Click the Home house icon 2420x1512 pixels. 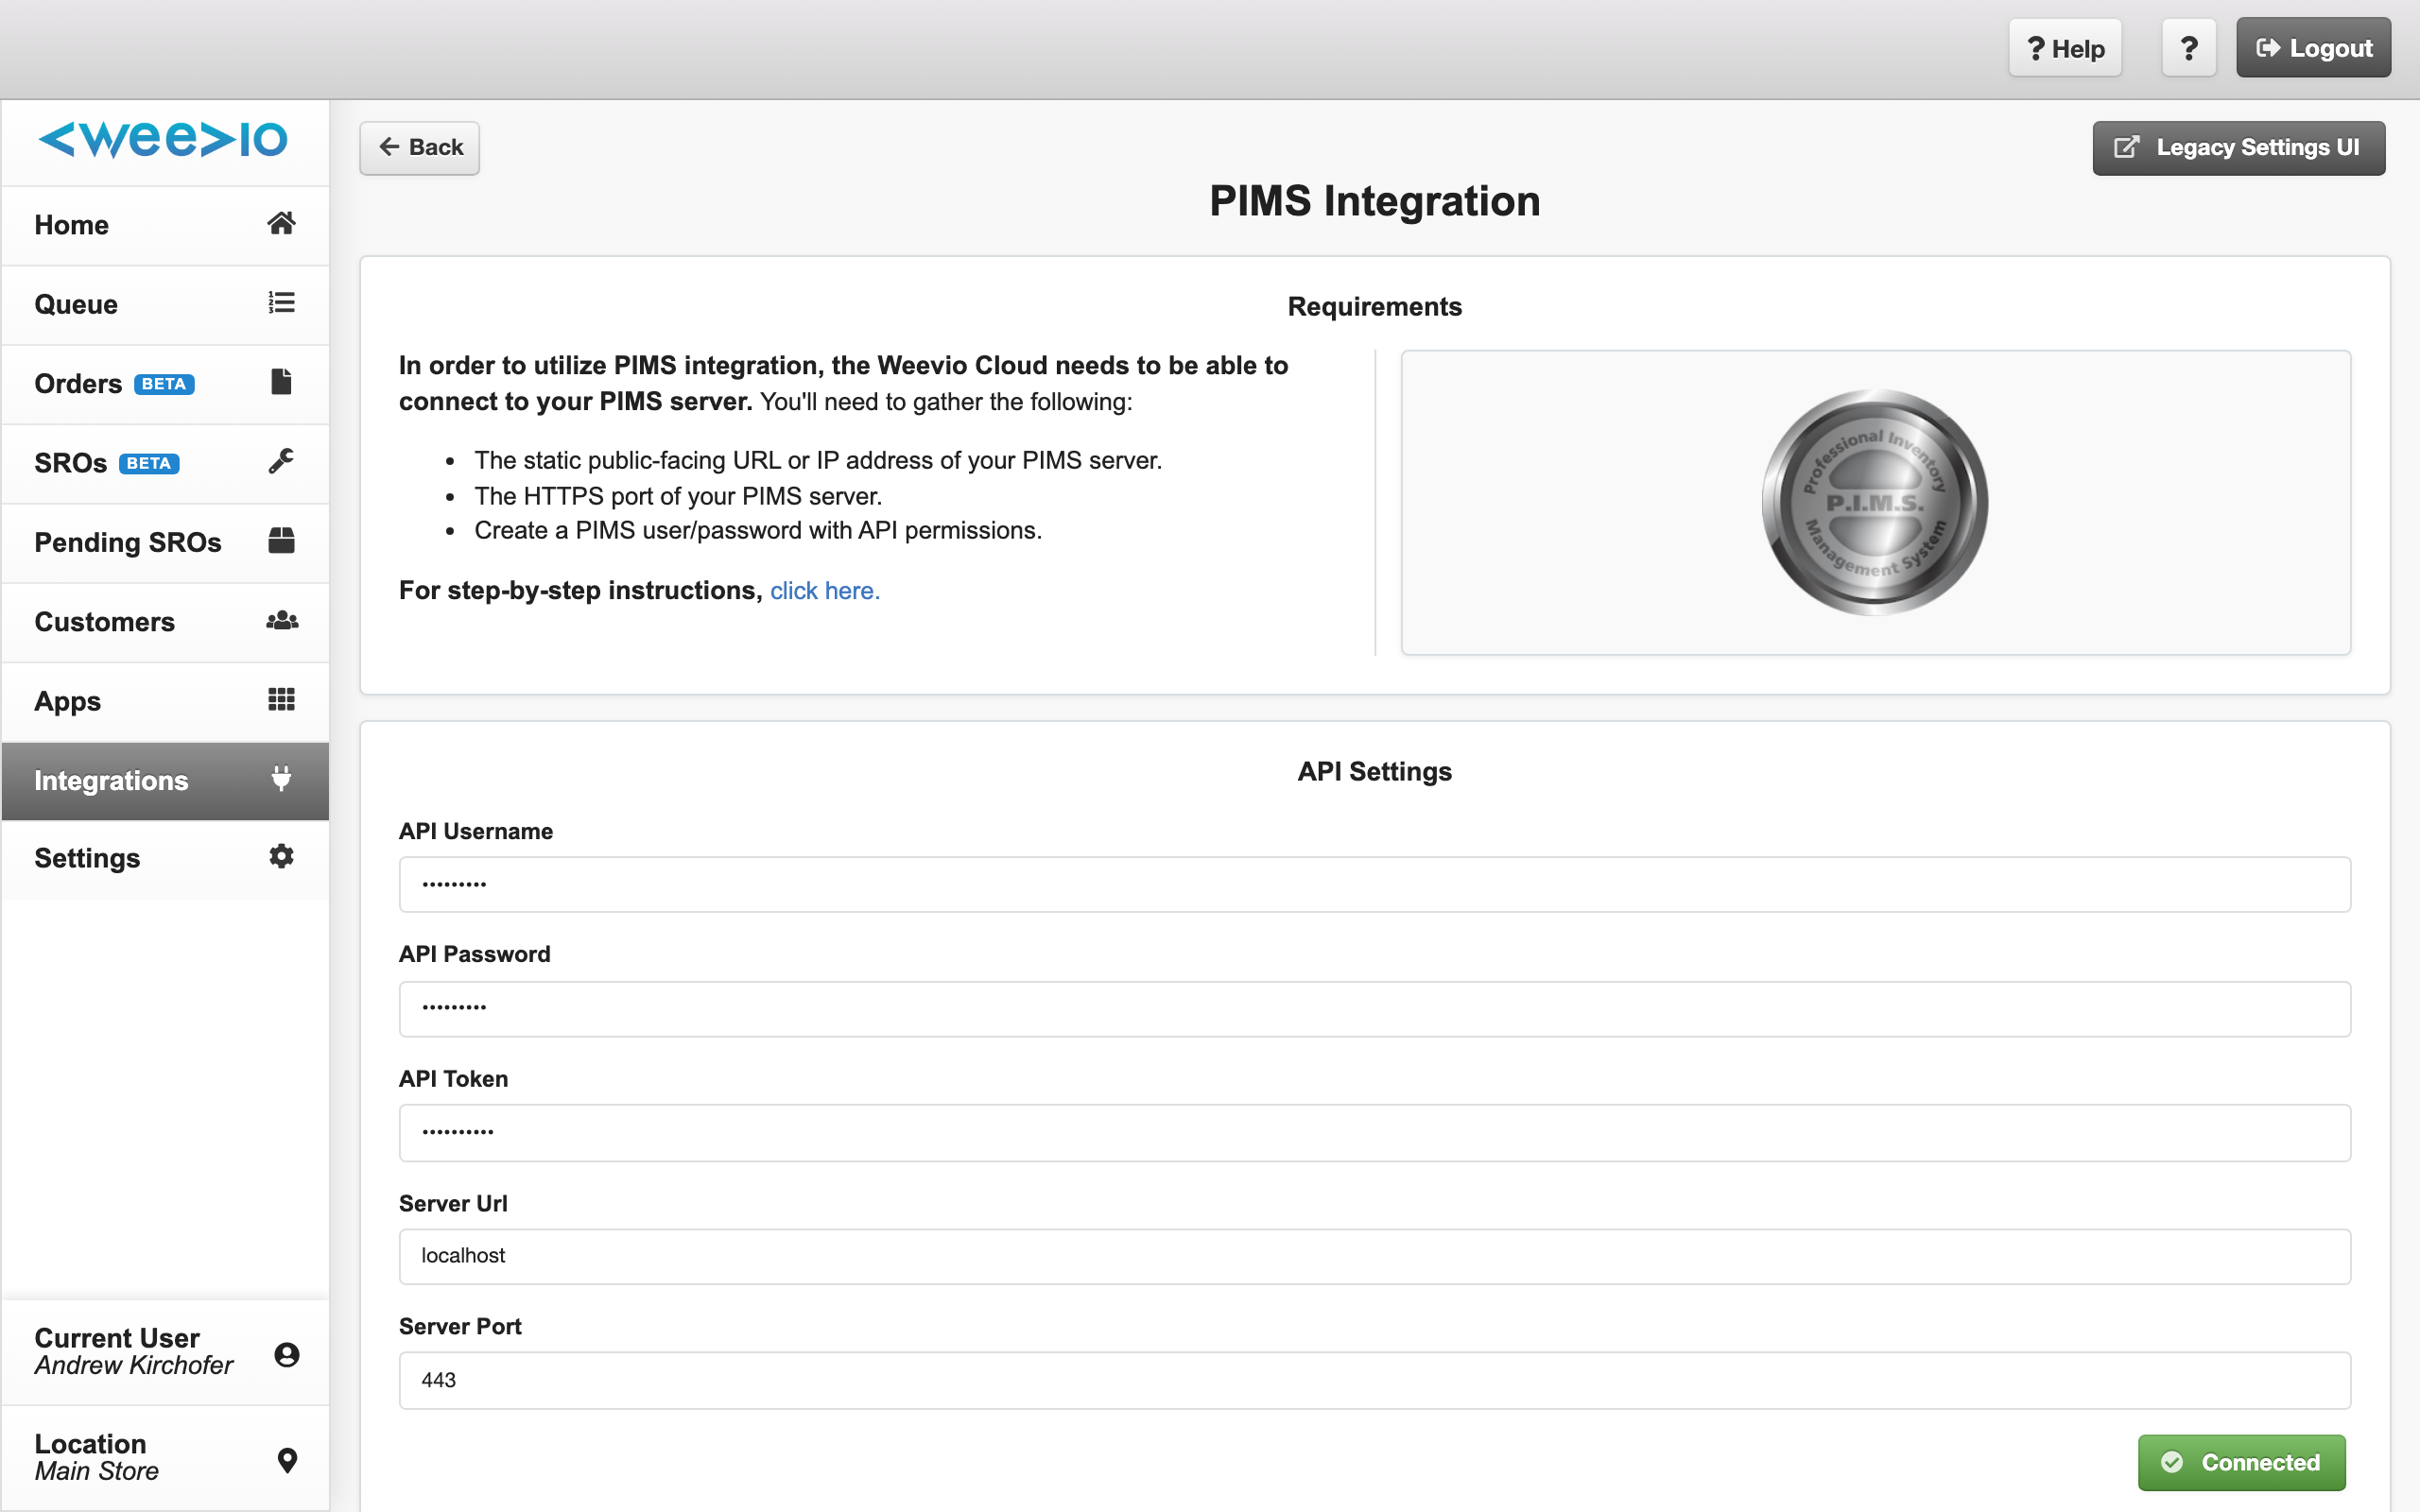pos(281,223)
